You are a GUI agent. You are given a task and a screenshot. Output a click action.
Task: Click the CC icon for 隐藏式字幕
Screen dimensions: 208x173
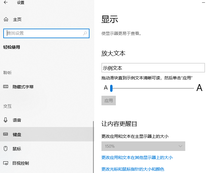click(x=6, y=87)
